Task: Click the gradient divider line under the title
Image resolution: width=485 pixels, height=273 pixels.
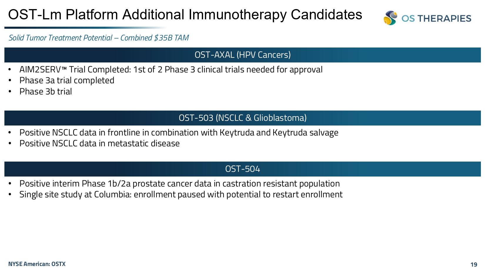Action: click(x=85, y=28)
